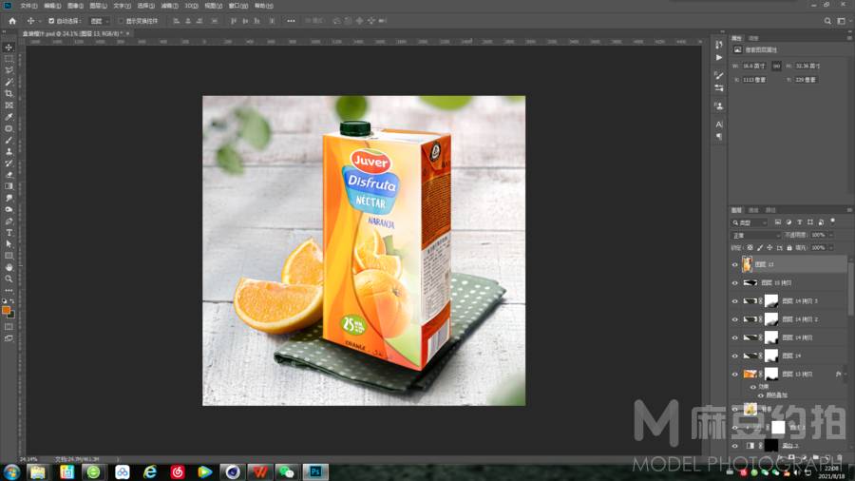Select layer mask thumbnail of 图层 14
Image resolution: width=855 pixels, height=481 pixels.
click(x=771, y=356)
